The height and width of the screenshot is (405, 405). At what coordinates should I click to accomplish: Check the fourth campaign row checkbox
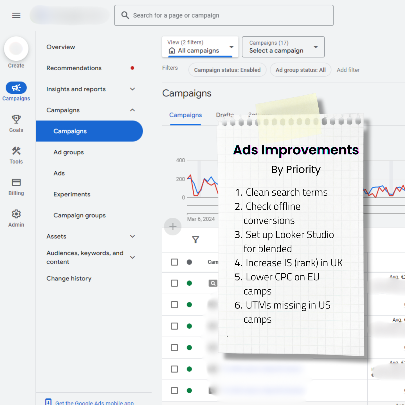pos(174,348)
